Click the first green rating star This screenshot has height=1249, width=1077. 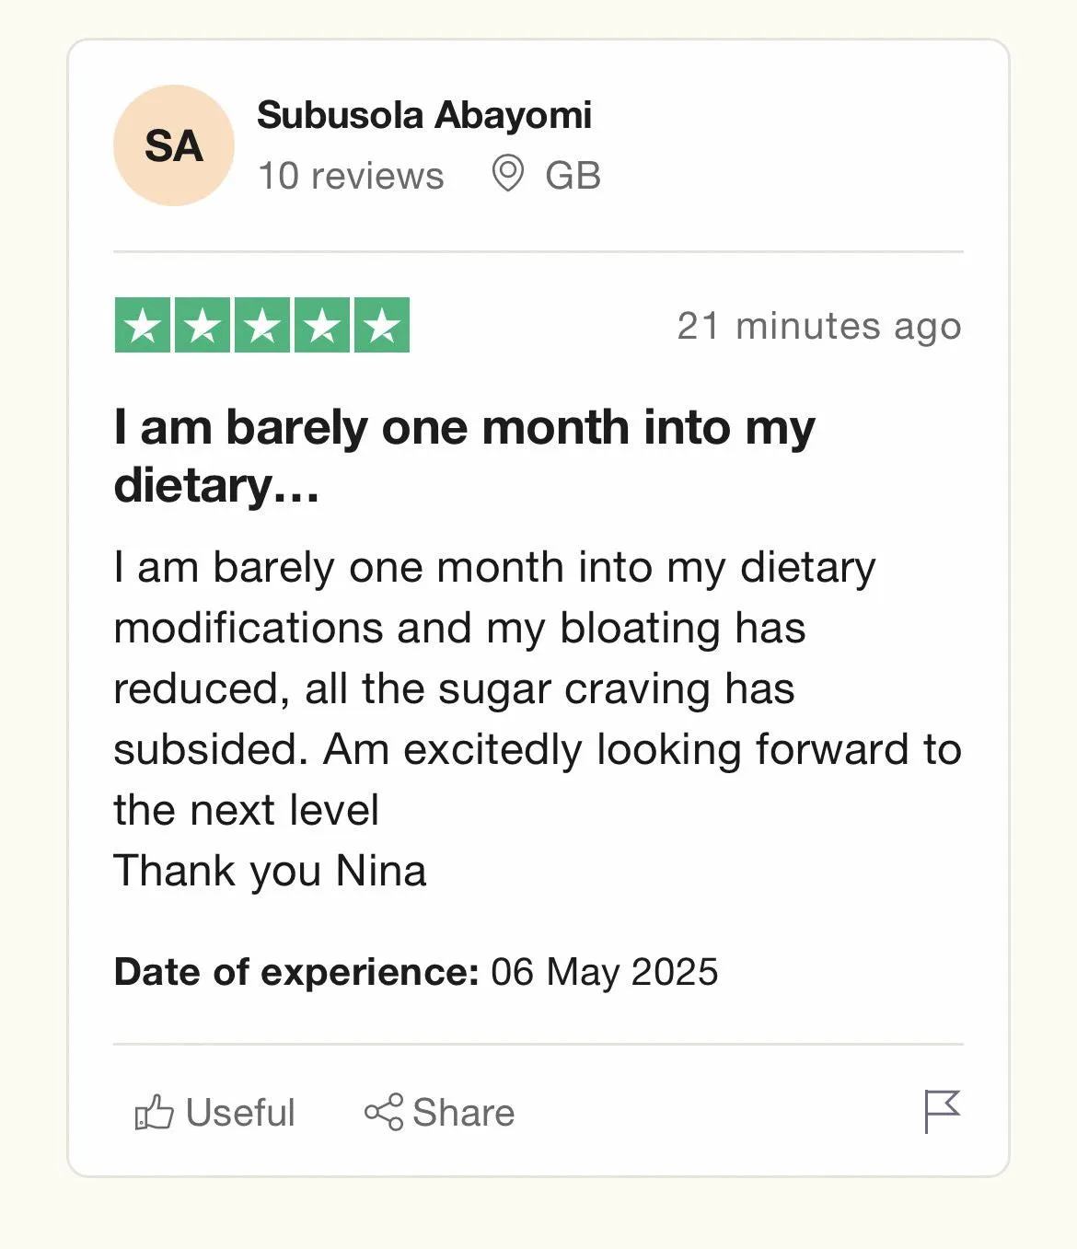pyautogui.click(x=143, y=325)
